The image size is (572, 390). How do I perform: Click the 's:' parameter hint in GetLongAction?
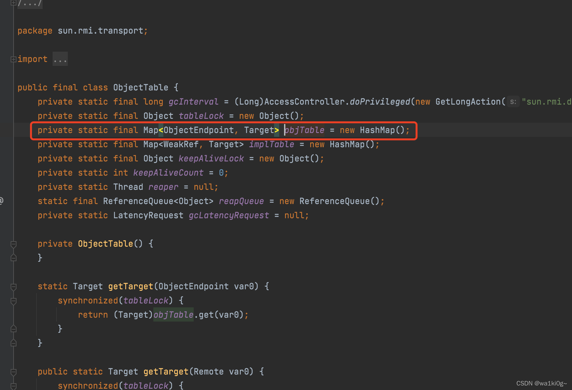click(513, 102)
